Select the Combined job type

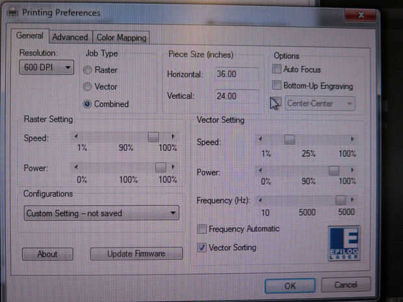click(x=87, y=104)
